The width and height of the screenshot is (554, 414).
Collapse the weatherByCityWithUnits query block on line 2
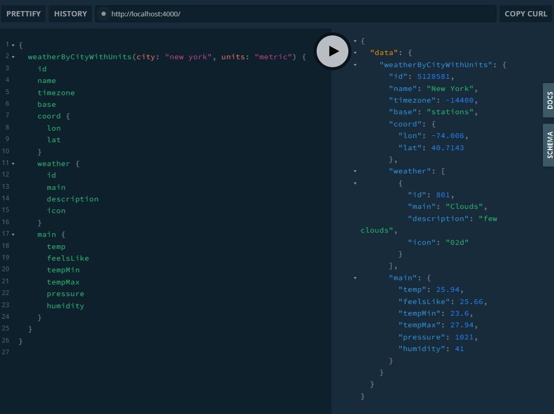(13, 57)
